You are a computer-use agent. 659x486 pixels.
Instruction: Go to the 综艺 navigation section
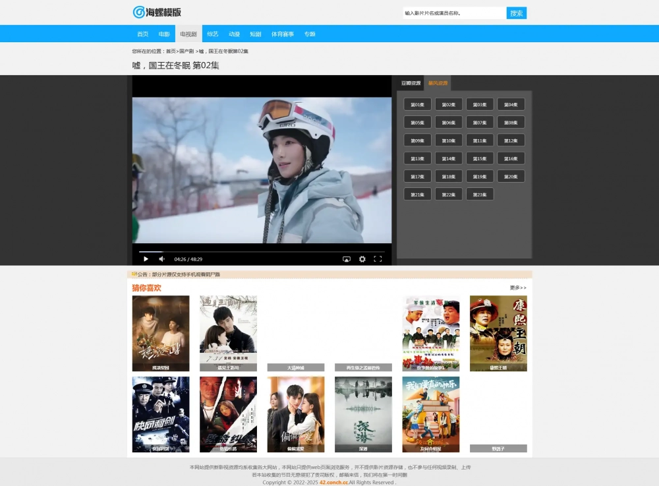coord(212,34)
